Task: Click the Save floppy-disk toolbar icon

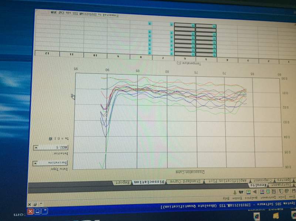Action: pyautogui.click(x=293, y=191)
